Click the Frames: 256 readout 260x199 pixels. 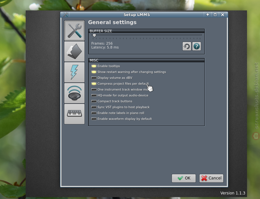coord(102,43)
